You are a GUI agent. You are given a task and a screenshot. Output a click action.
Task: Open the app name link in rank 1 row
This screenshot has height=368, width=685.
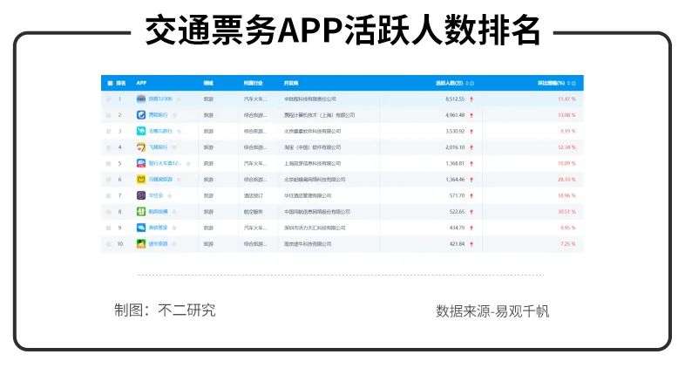[160, 99]
